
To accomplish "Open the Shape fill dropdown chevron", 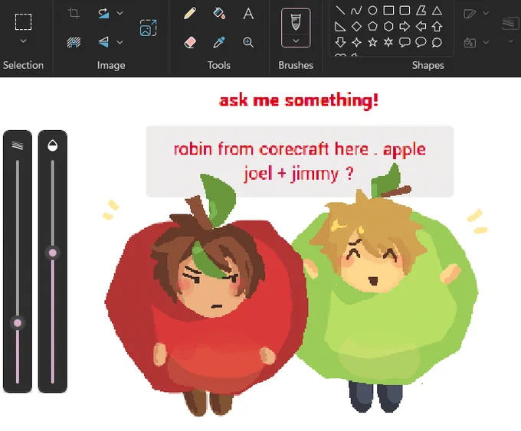I will (x=486, y=42).
